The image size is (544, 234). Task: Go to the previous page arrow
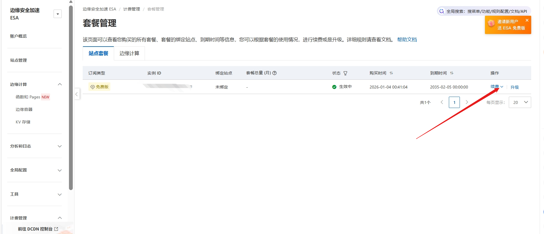point(442,102)
